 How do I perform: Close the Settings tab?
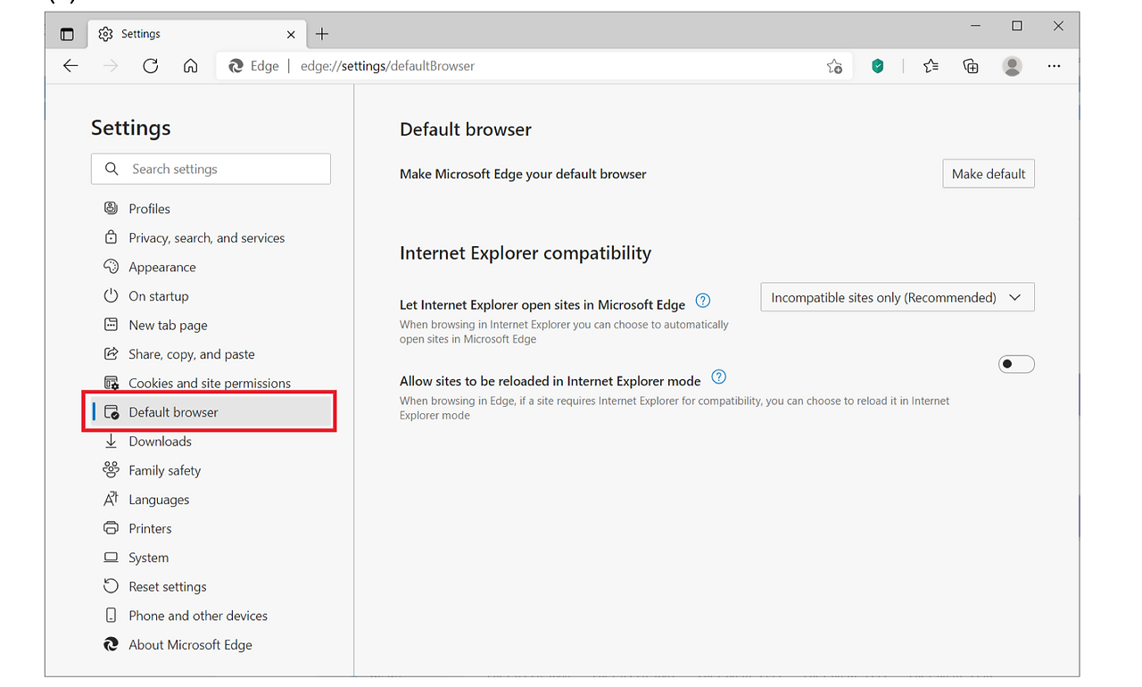pos(291,34)
